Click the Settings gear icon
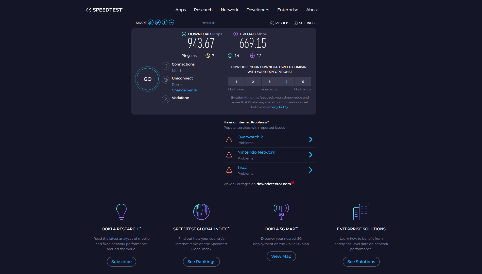This screenshot has height=274, width=482. click(296, 23)
